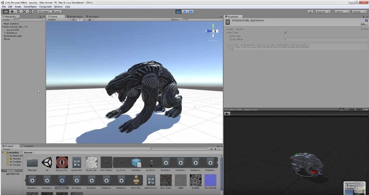369x195 pixels.
Task: Open the File menu
Action: tap(4, 7)
